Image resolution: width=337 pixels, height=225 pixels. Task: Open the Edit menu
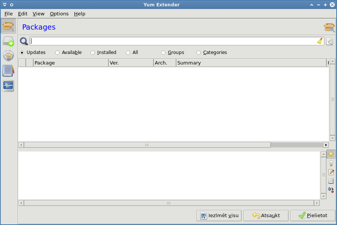23,14
